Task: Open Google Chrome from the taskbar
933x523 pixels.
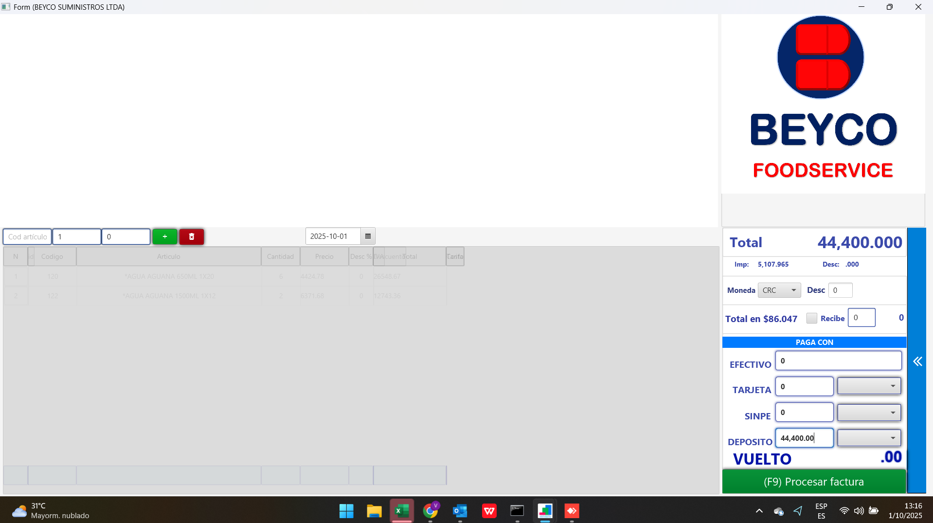Action: tap(430, 511)
